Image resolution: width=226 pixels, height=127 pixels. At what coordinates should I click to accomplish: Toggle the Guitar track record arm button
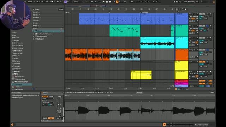coord(210,38)
